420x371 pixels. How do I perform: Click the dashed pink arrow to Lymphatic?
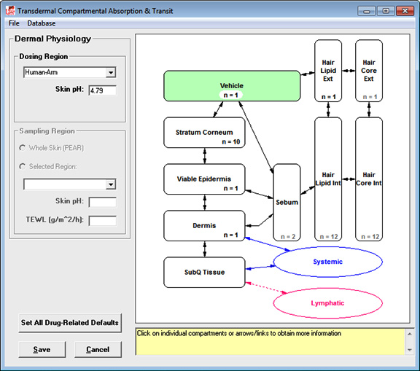[266, 288]
